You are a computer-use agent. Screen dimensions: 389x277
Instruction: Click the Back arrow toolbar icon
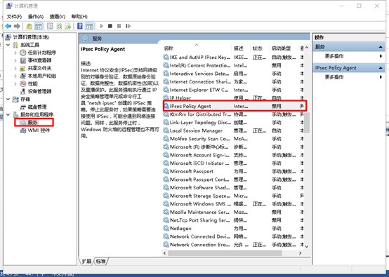tap(8, 26)
